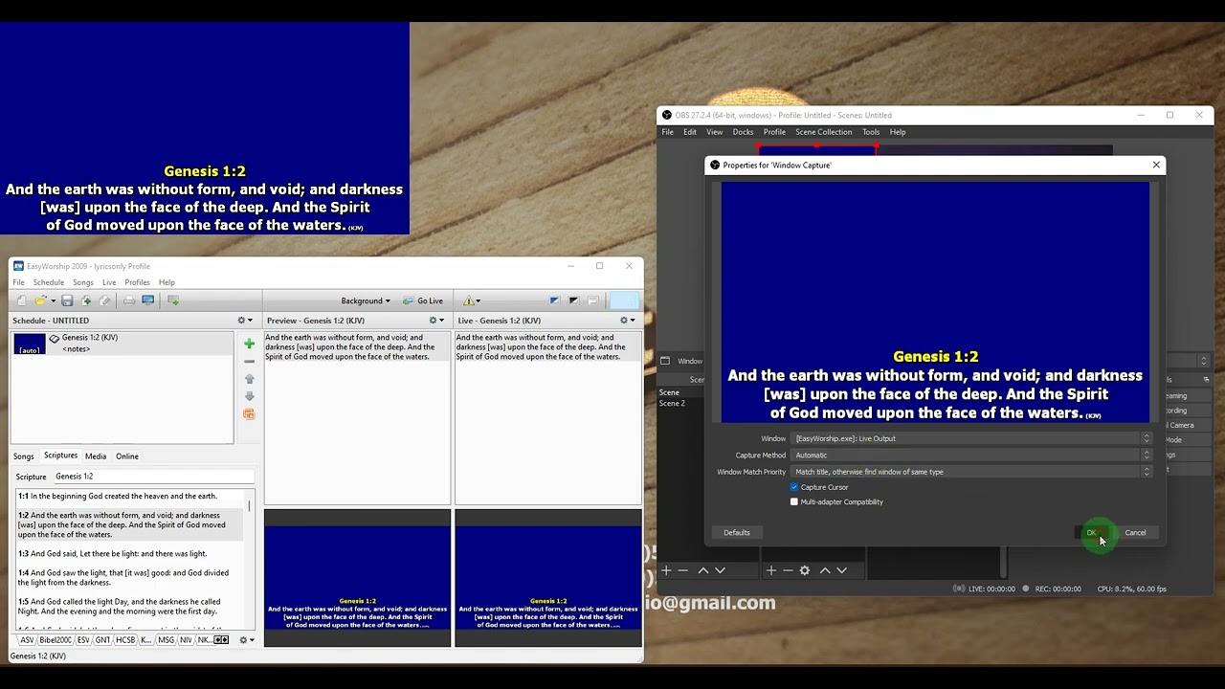
Task: Select Scene 2 in OBS scenes list
Action: [x=672, y=404]
